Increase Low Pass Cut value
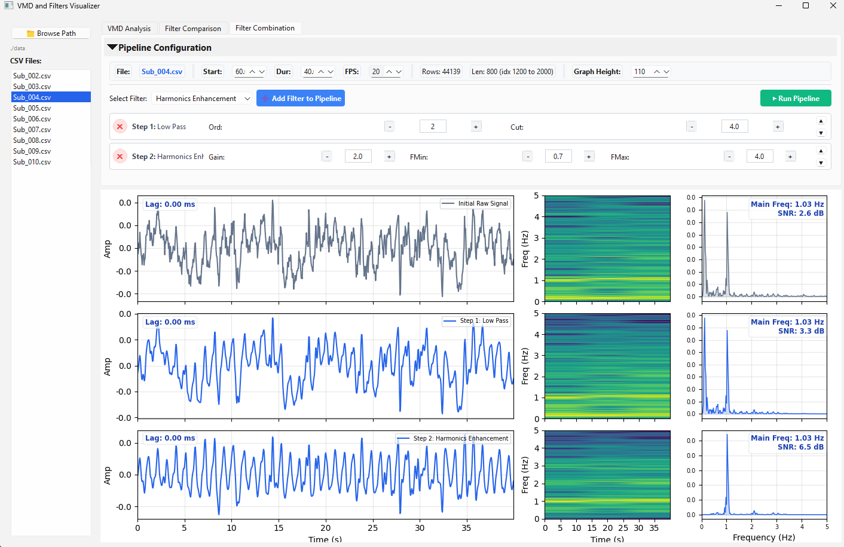 (x=778, y=127)
